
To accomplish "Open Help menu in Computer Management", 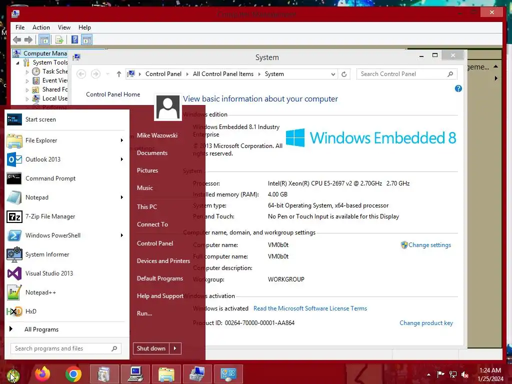I will pos(84,27).
